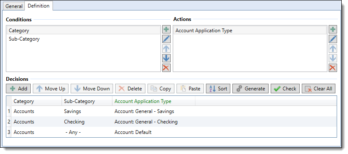Image resolution: width=348 pixels, height=154 pixels.
Task: Open the Definition tab
Action: [x=39, y=6]
